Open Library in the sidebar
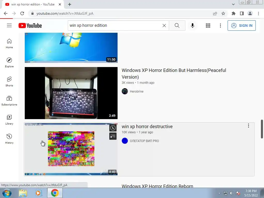This screenshot has height=198, width=264. pyautogui.click(x=9, y=120)
